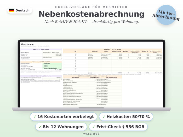
Task: Click the 'Einheiten & Mieter' table header
Action: (x=113, y=49)
